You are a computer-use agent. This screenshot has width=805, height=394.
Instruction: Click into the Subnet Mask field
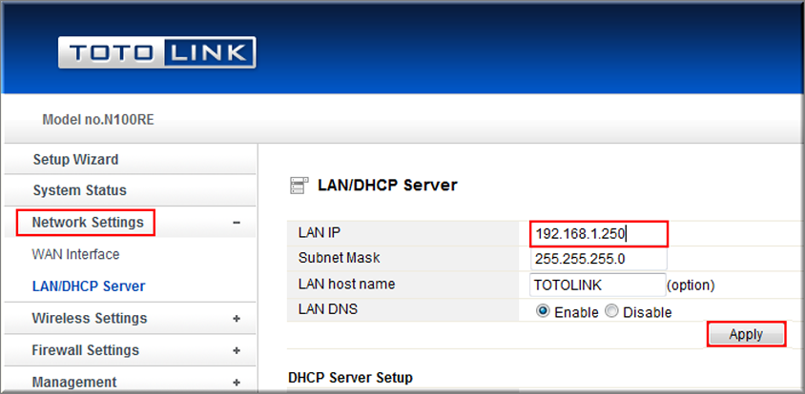point(599,259)
